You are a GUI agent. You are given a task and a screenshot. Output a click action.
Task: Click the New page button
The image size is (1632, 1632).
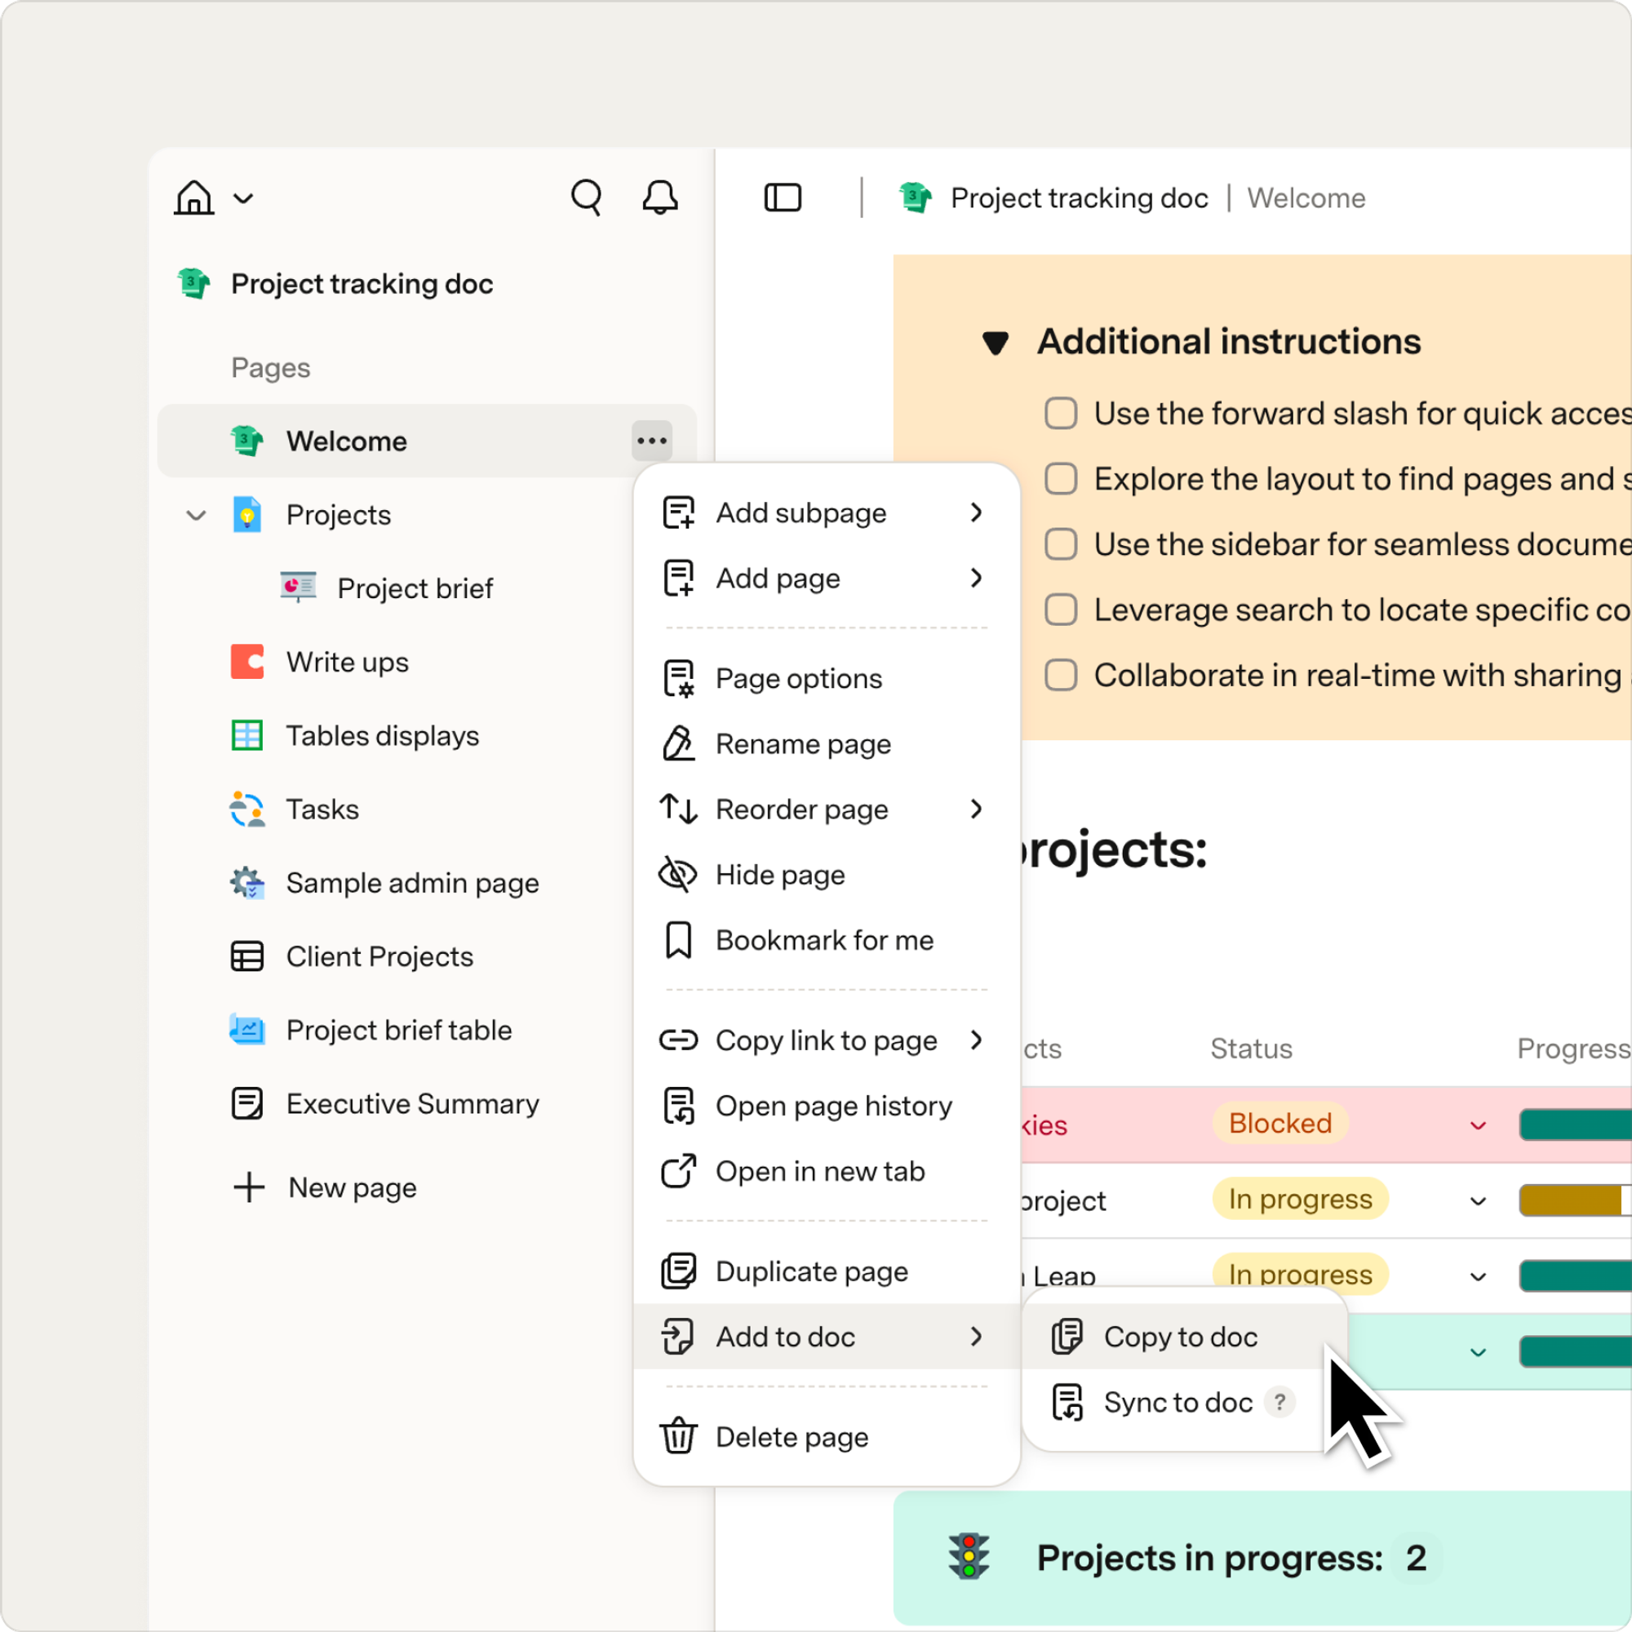click(x=325, y=1186)
